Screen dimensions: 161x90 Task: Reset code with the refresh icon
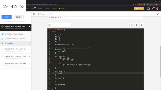[x=137, y=25]
